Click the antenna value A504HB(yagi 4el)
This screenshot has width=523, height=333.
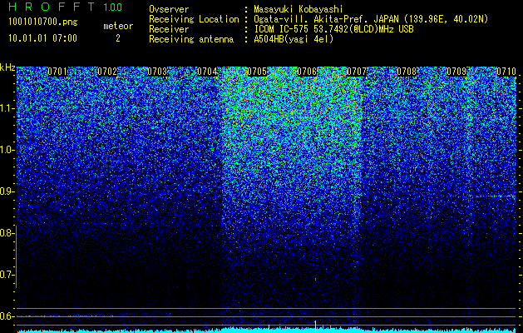click(294, 39)
